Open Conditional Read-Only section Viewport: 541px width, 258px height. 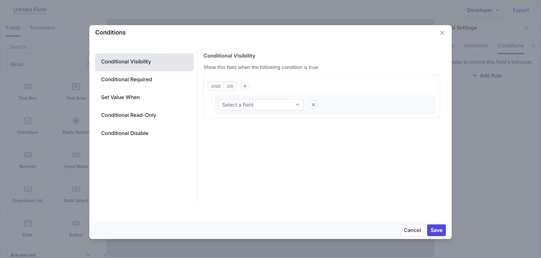click(144, 115)
